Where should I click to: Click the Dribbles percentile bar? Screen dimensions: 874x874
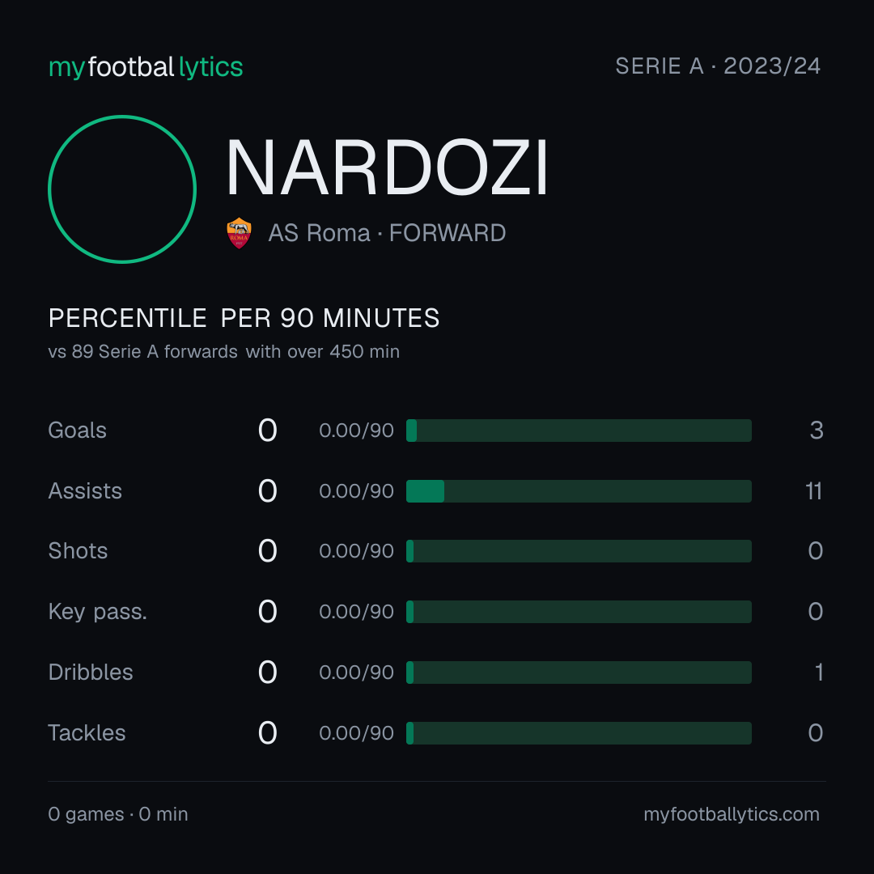pyautogui.click(x=579, y=672)
